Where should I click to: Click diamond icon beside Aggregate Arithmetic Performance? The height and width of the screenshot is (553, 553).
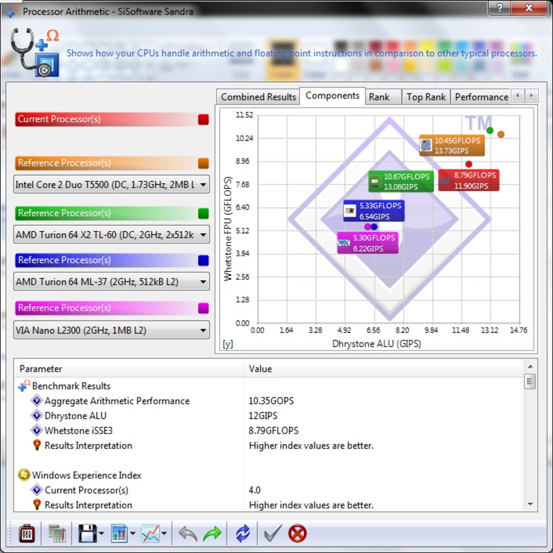pos(37,401)
